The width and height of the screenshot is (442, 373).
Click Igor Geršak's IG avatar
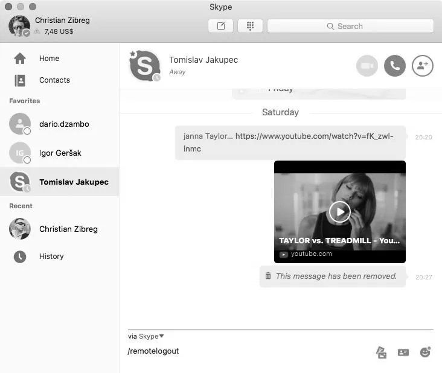pos(20,153)
